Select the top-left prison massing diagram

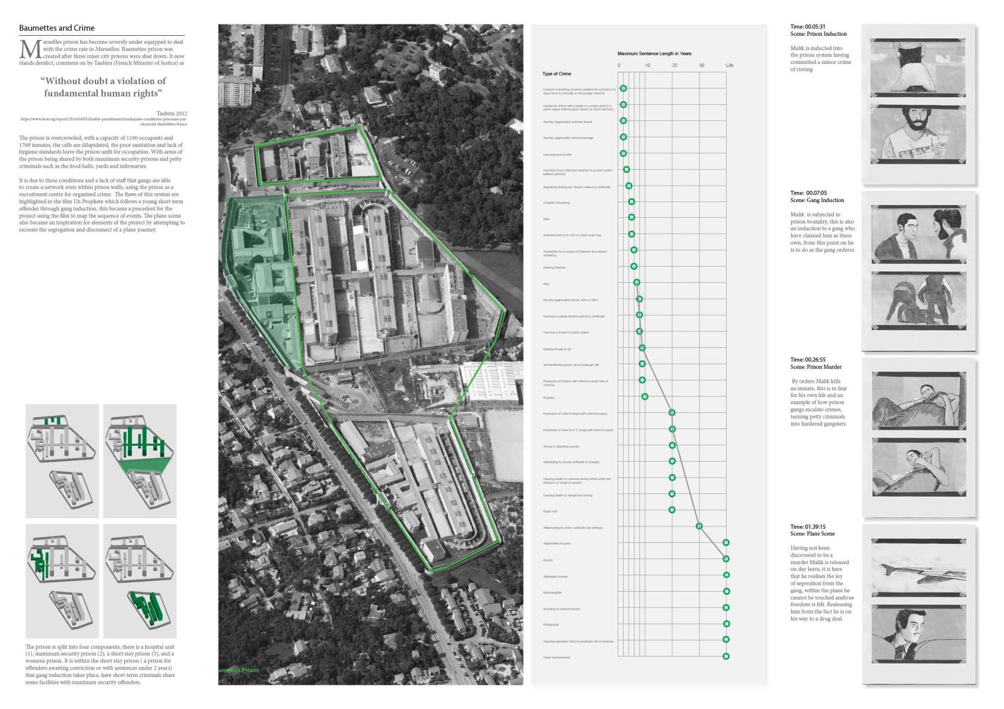click(x=62, y=461)
